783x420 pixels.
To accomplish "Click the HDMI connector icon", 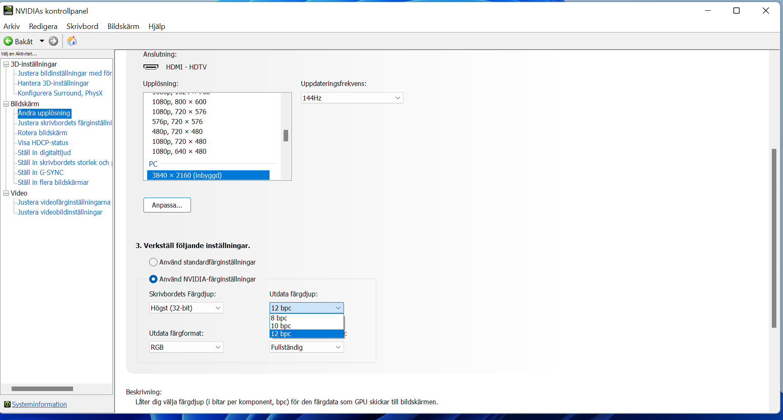I will point(151,67).
